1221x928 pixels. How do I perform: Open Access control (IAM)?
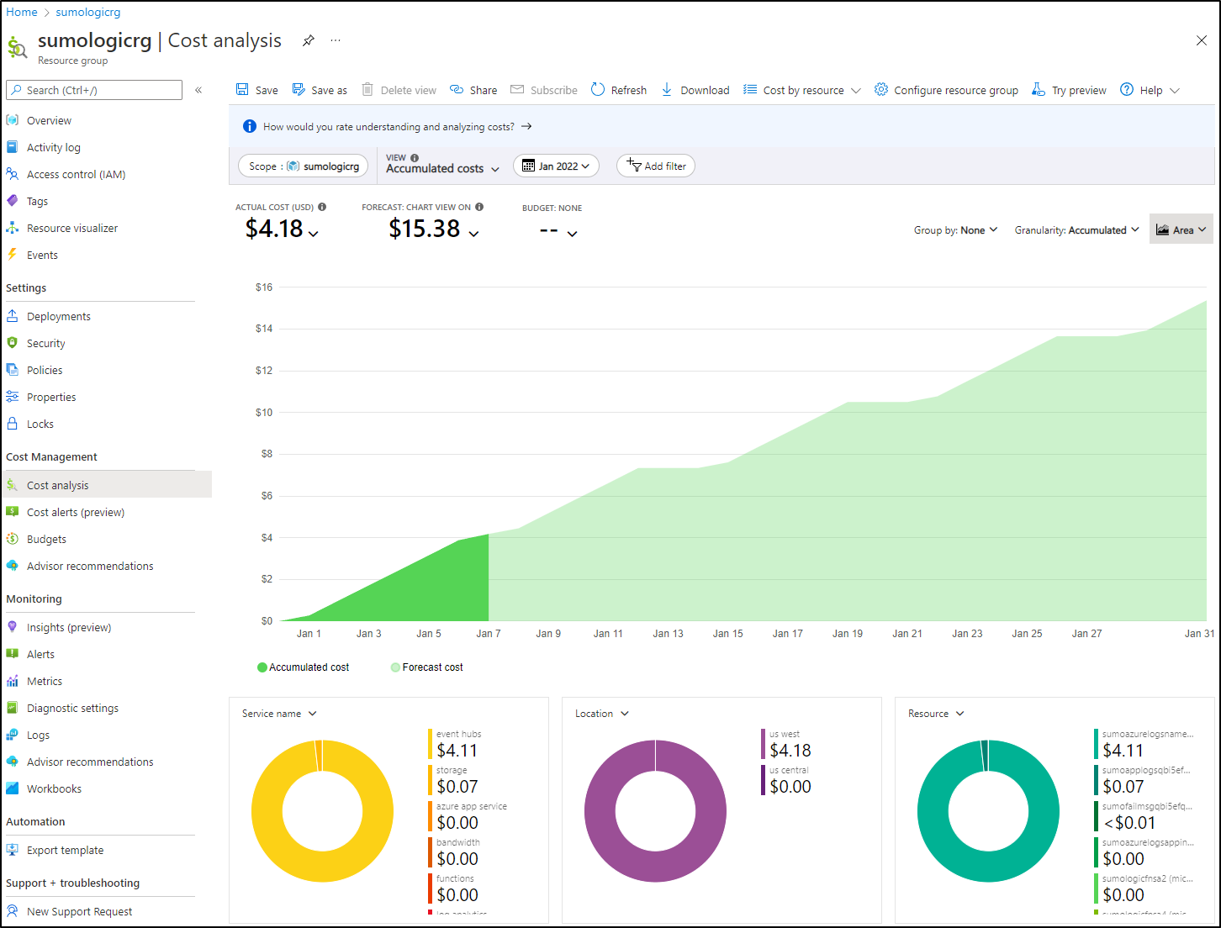point(76,175)
